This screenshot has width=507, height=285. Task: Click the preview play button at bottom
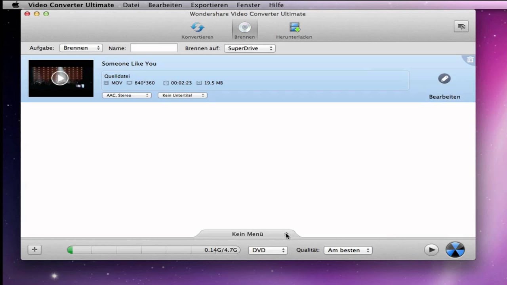431,250
